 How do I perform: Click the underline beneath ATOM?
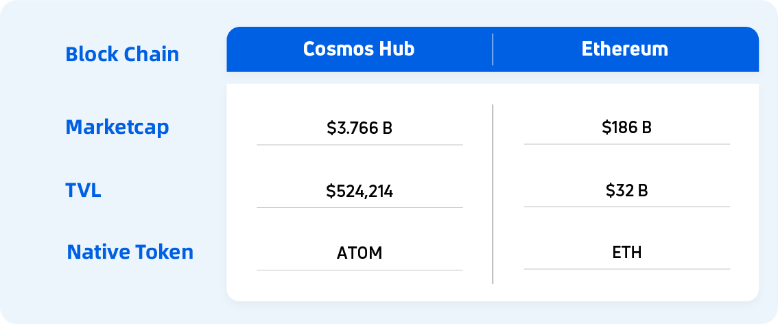coord(359,270)
